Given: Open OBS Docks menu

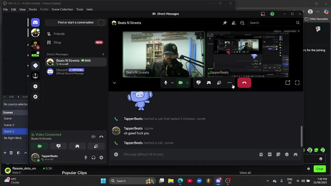Looking at the screenshot, I should click(x=33, y=10).
